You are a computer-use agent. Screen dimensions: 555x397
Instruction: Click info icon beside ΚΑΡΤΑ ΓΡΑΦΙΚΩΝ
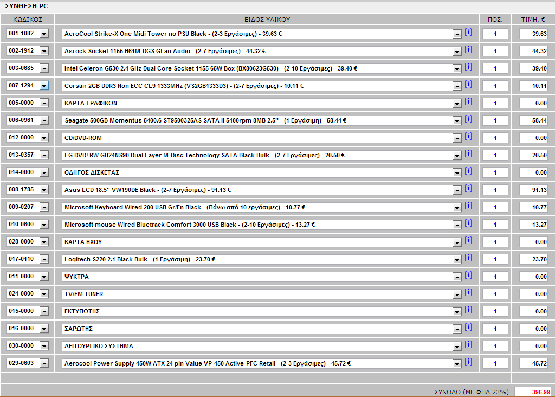click(468, 101)
